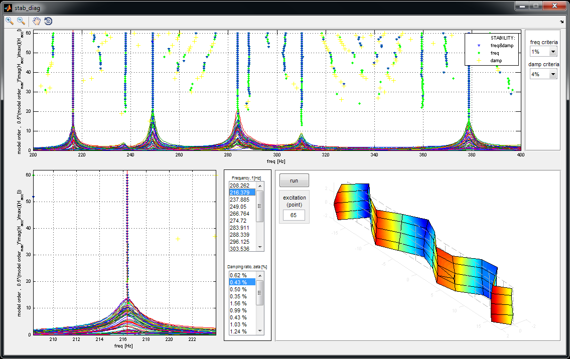Select frequency 288.339 in the list
This screenshot has width=570, height=359.
click(x=242, y=235)
